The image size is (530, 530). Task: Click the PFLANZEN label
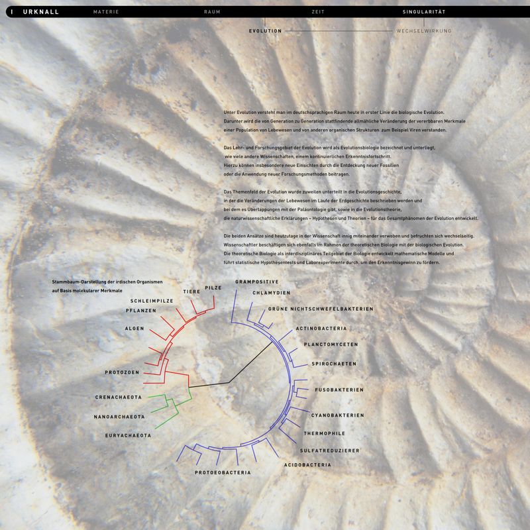point(141,310)
